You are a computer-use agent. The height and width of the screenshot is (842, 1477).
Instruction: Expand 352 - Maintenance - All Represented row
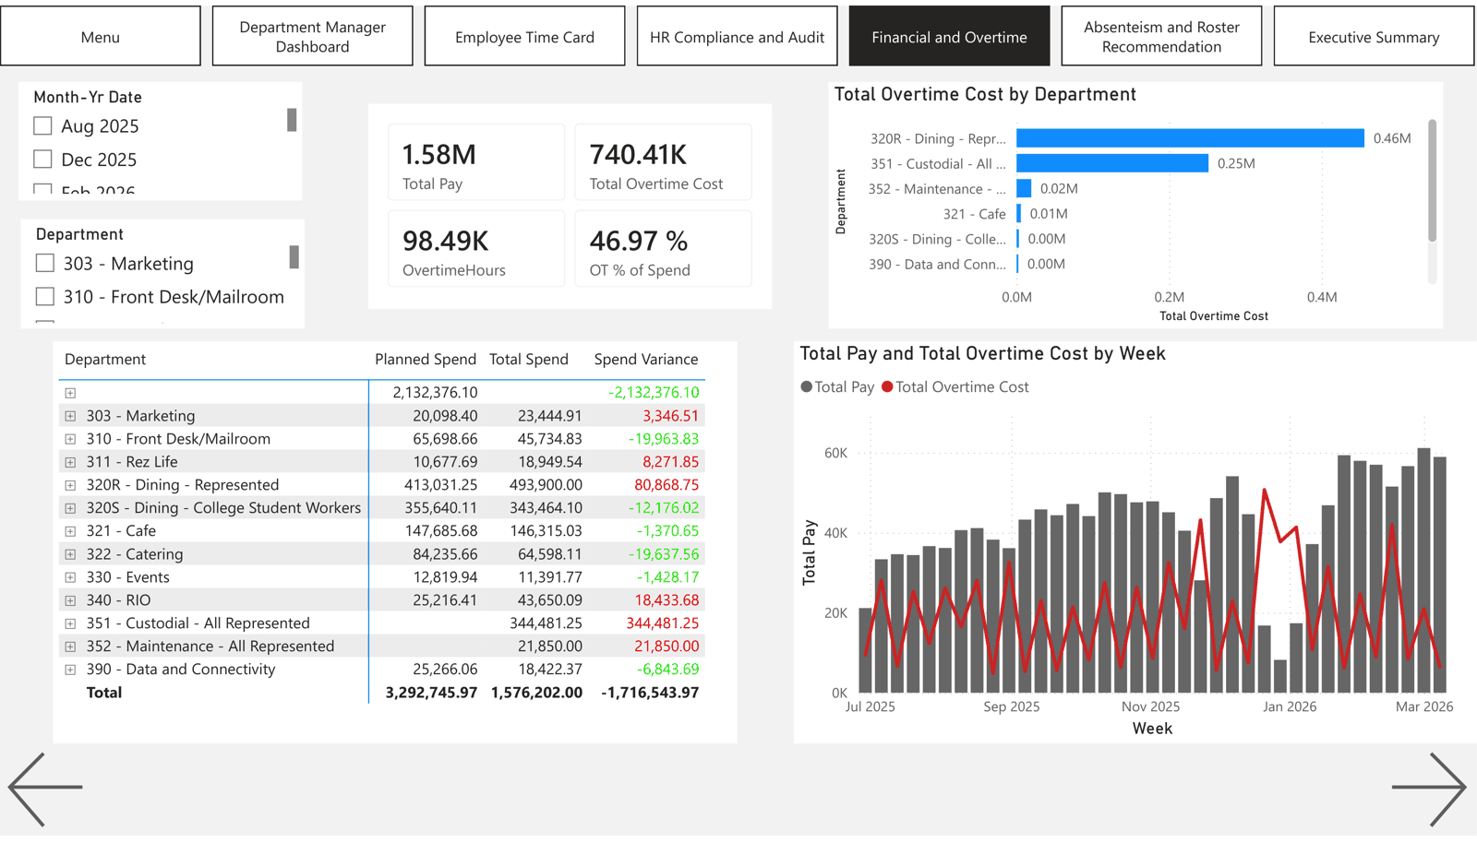[70, 646]
